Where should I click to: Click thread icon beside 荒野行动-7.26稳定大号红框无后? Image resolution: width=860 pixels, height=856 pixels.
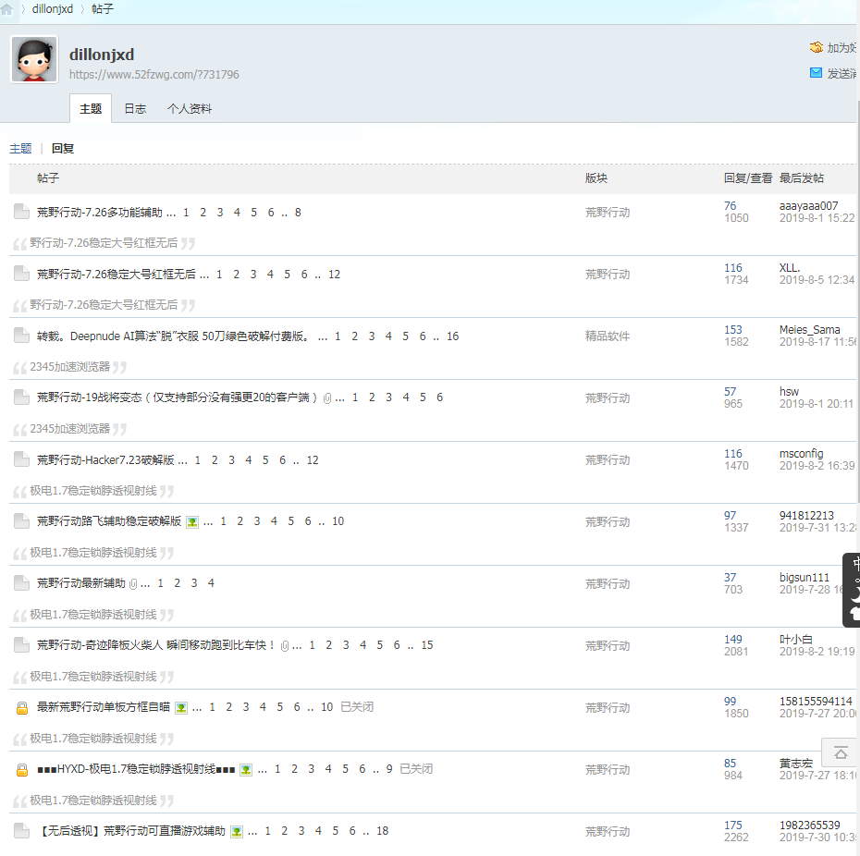click(x=21, y=274)
